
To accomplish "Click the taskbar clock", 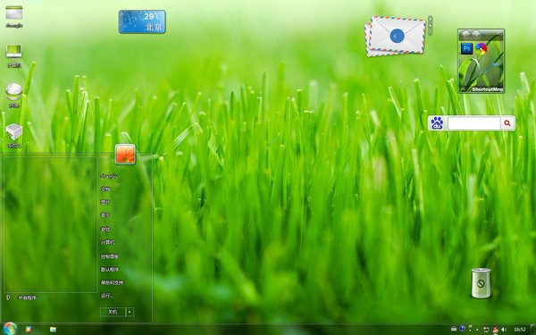I will pyautogui.click(x=520, y=330).
